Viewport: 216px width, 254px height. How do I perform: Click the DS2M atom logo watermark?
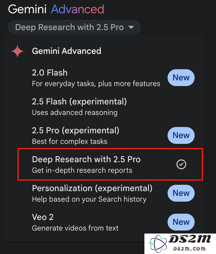tap(158, 244)
